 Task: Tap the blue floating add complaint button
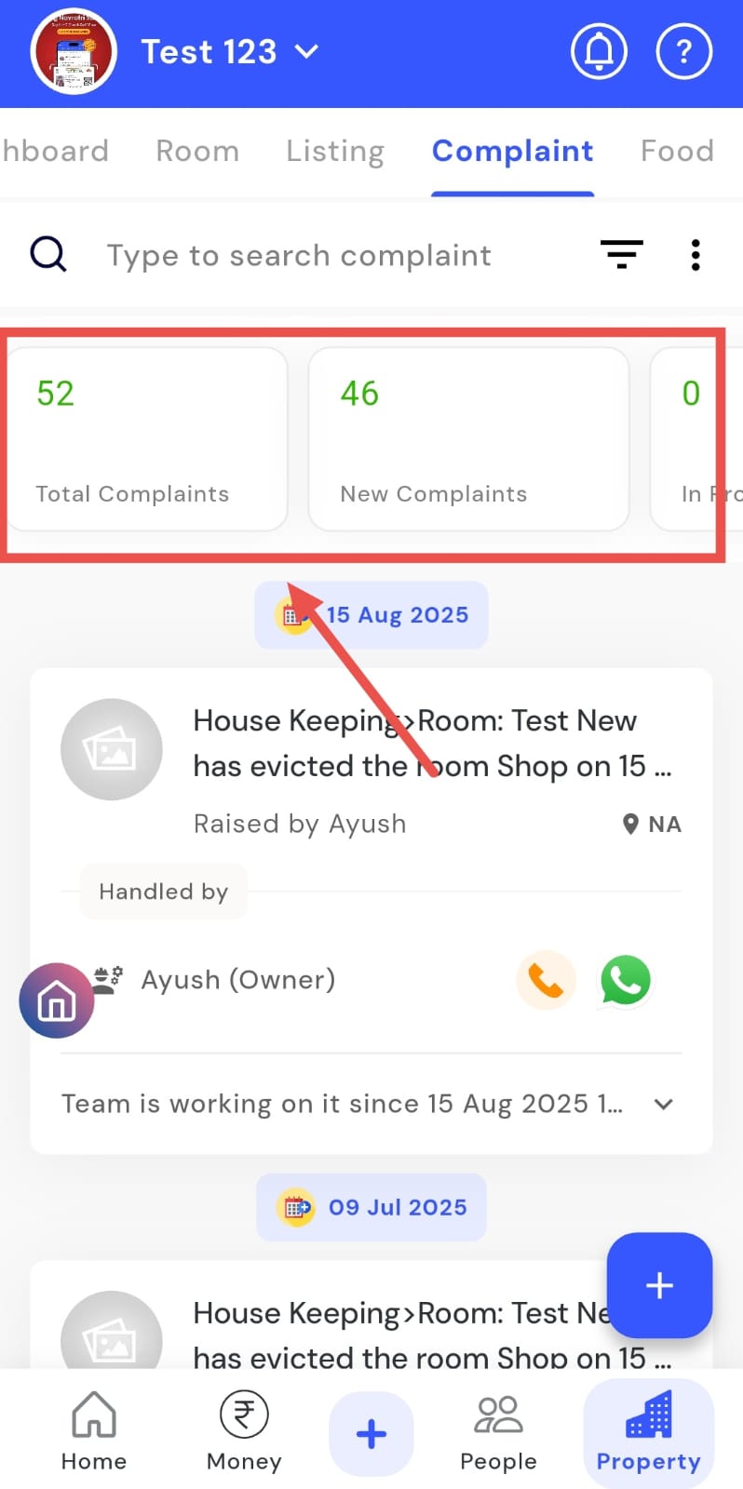click(659, 1285)
